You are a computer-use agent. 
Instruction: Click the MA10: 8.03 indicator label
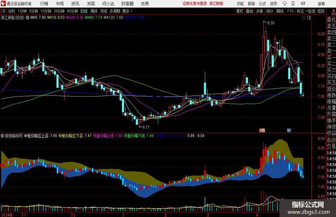[56, 17]
